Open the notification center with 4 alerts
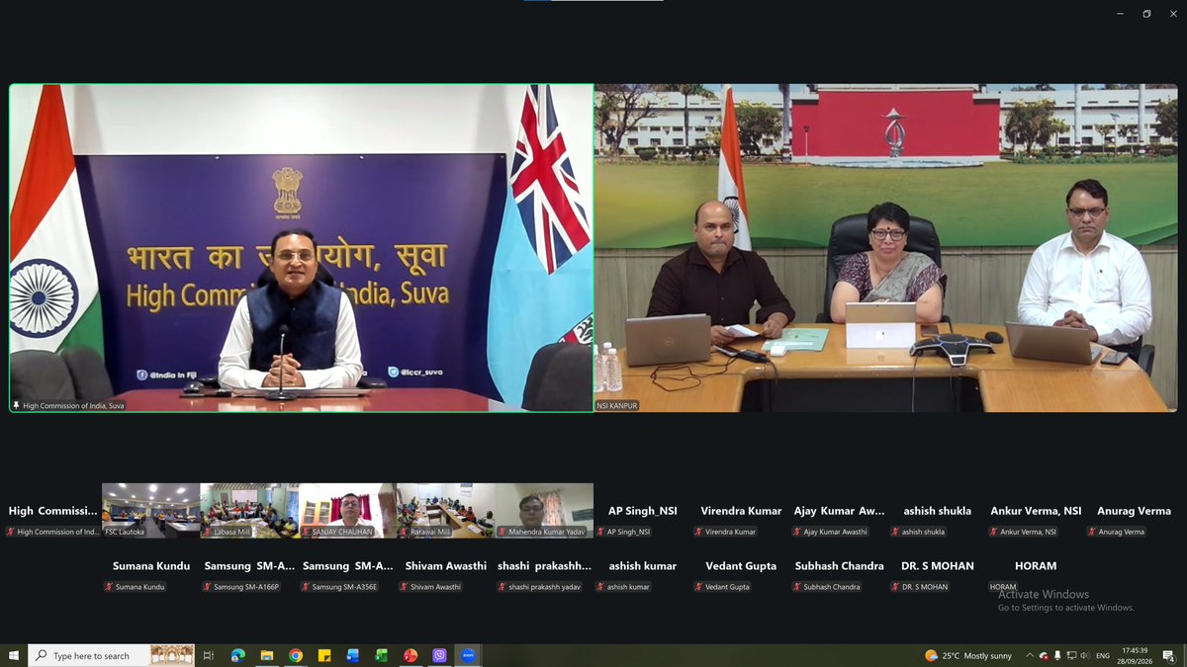 coord(1168,656)
